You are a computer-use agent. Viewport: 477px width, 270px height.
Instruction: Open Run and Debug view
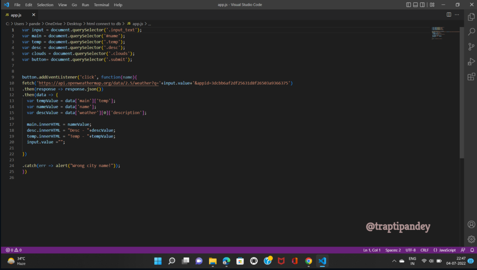click(x=471, y=62)
